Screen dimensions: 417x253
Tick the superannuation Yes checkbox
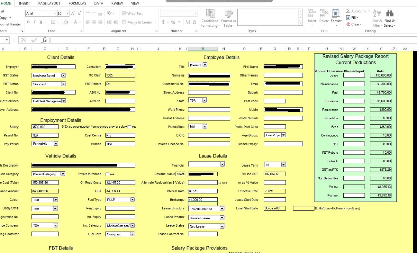[x=129, y=127]
